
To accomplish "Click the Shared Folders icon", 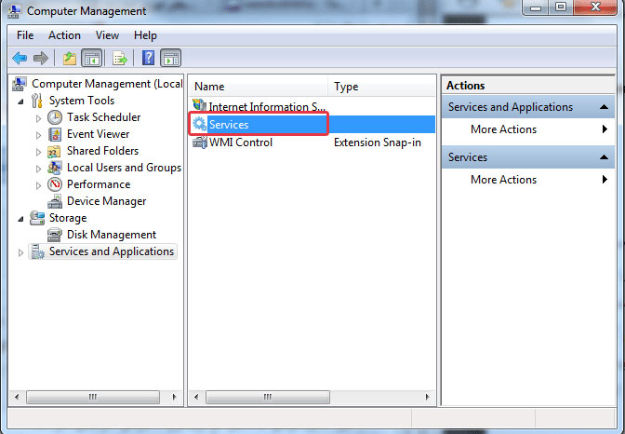I will click(54, 151).
